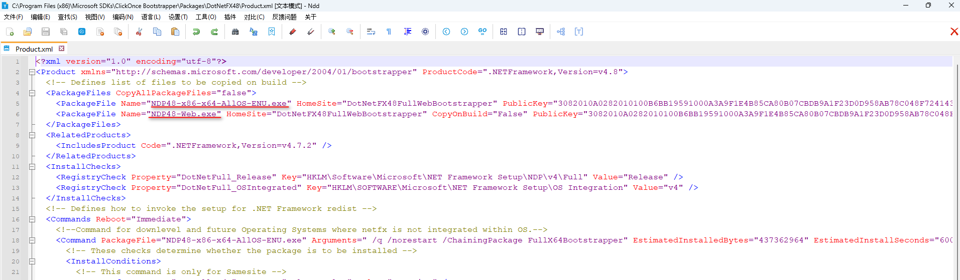Open the 工具(O) menu
The width and height of the screenshot is (960, 280).
[x=206, y=17]
